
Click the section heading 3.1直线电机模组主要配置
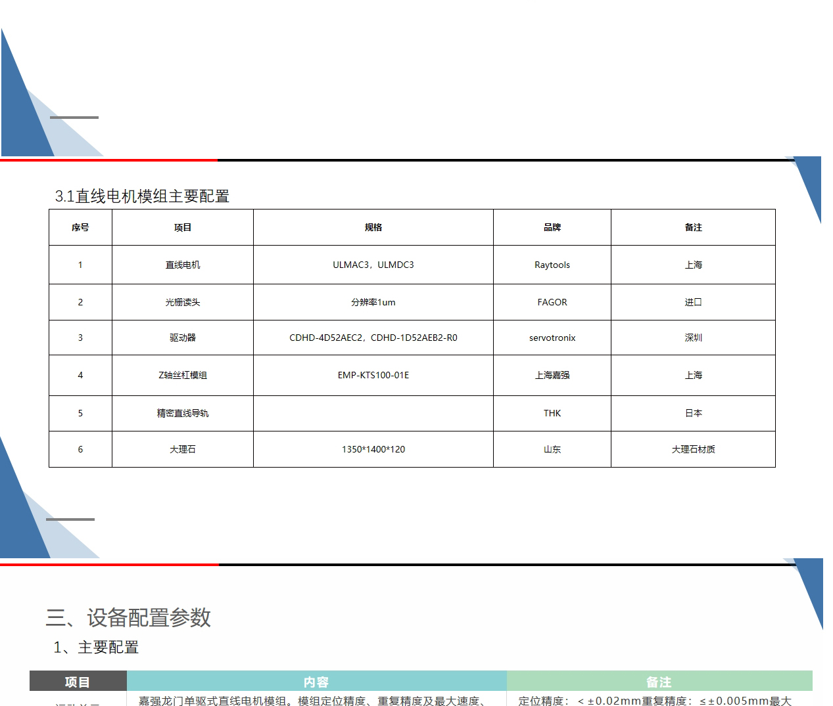coord(142,196)
